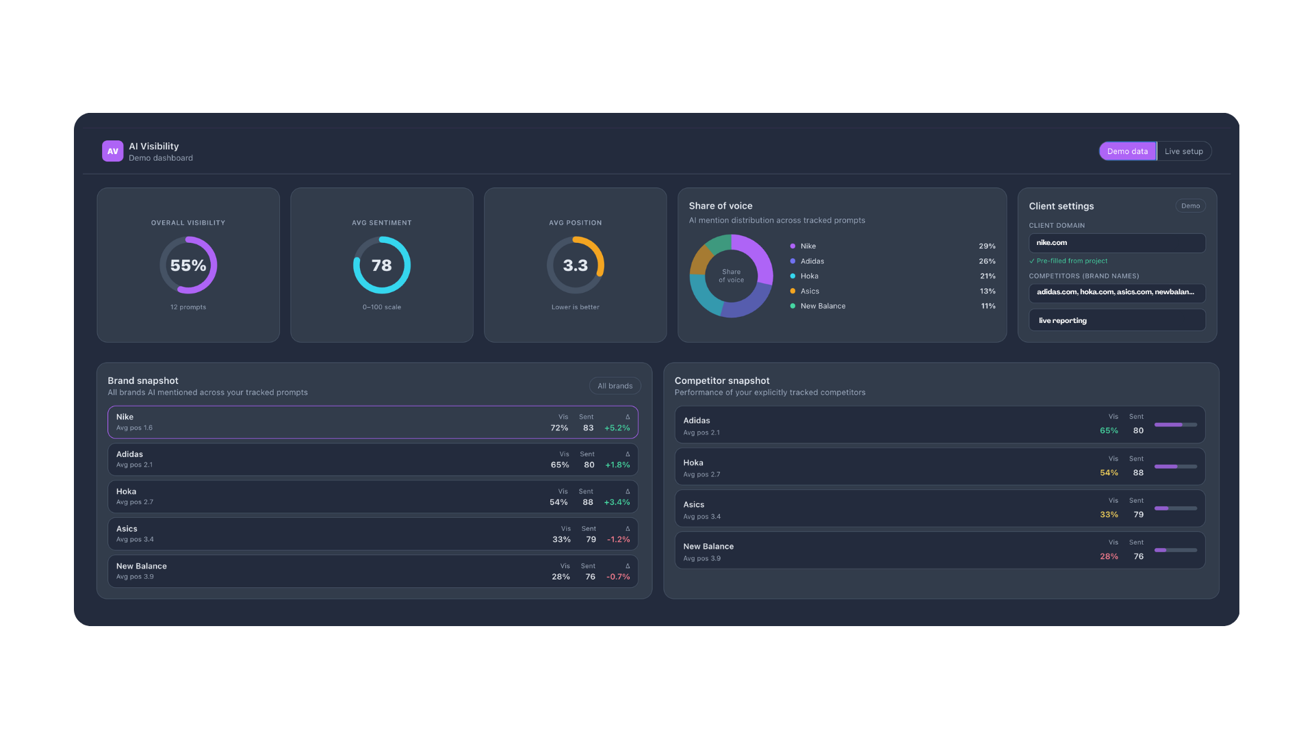The image size is (1314, 739).
Task: Open the New Balance row in Competitor snapshot
Action: pos(940,550)
